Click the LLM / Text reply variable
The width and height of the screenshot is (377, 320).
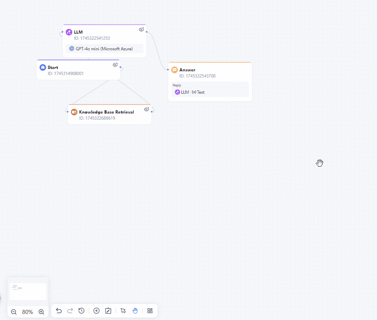(190, 92)
